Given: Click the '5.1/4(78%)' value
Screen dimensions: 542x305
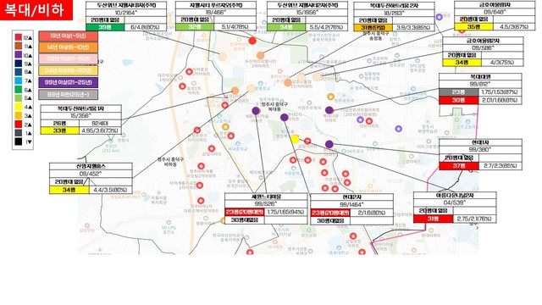Looking at the screenshot, I should [x=235, y=27].
